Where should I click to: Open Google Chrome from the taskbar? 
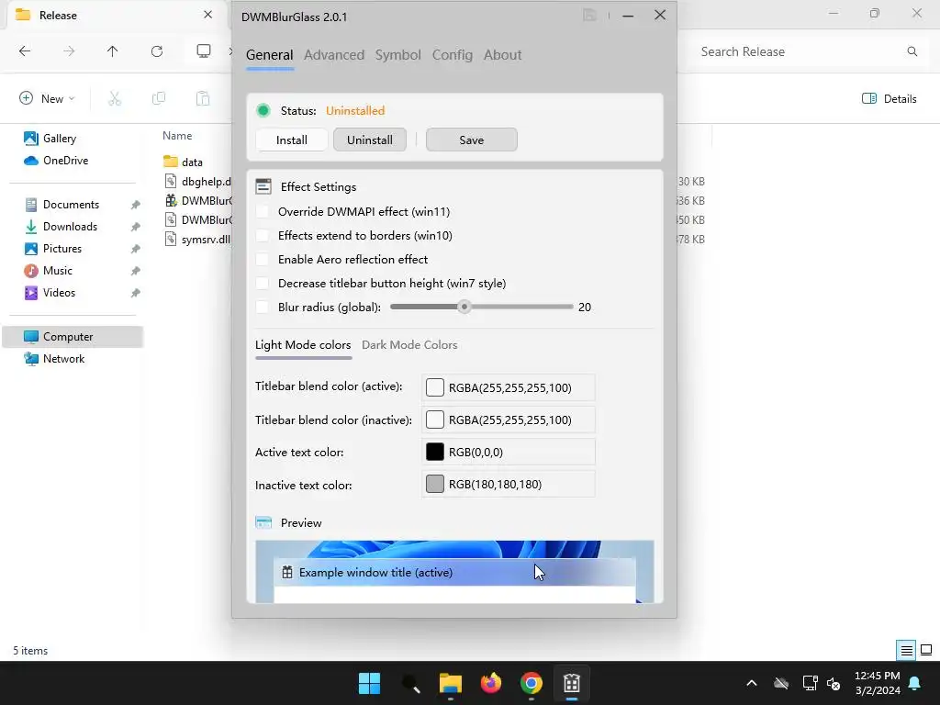click(532, 683)
